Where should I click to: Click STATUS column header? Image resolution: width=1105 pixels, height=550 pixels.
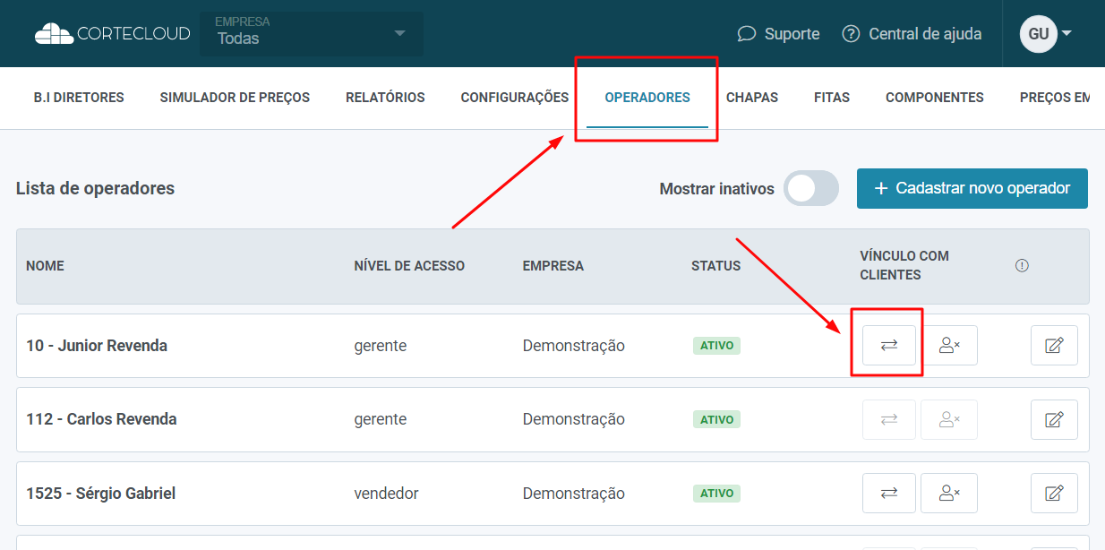(x=716, y=266)
